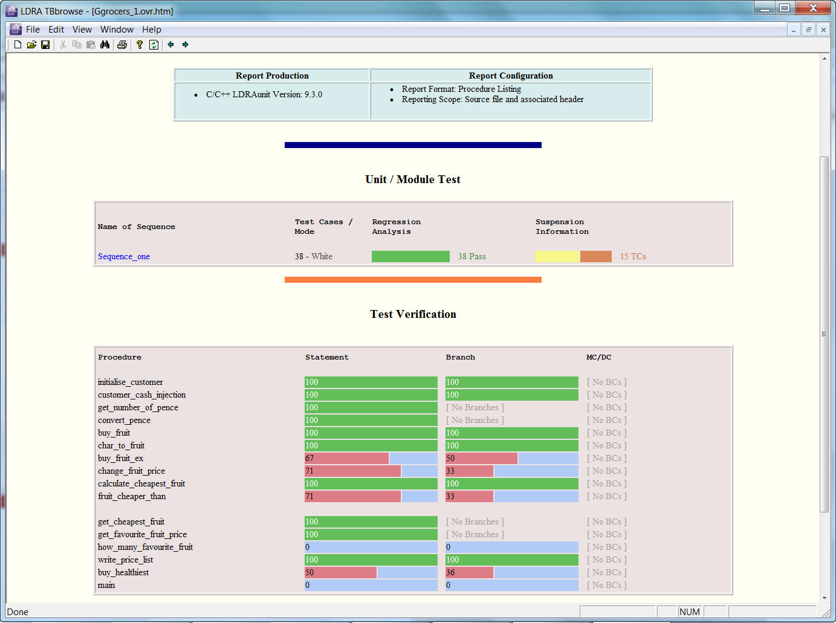Open the Help menu
Image resolution: width=836 pixels, height=623 pixels.
tap(152, 30)
